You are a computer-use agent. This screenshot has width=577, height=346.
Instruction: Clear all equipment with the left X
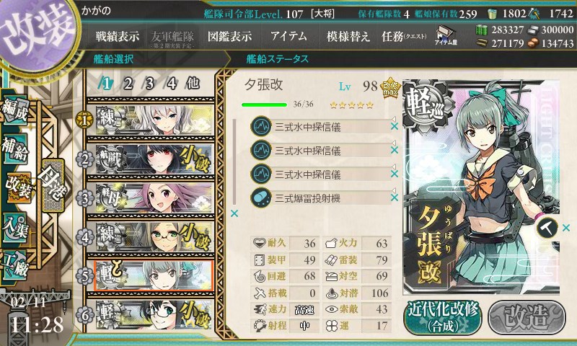pos(234,213)
